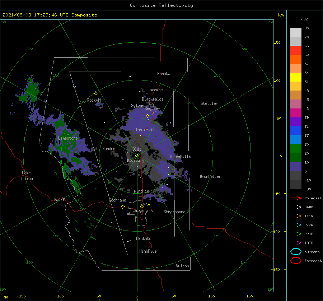The width and height of the screenshot is (323, 301).
Task: Click the white 04DK arrow in legend
Action: (296, 207)
